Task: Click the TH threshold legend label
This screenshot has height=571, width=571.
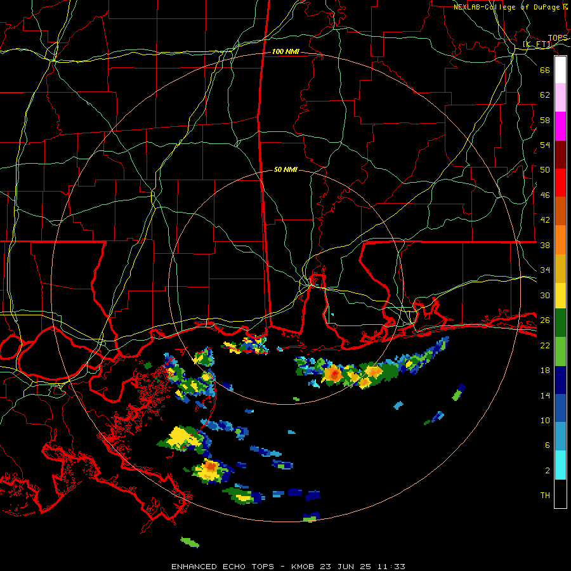Action: point(545,496)
